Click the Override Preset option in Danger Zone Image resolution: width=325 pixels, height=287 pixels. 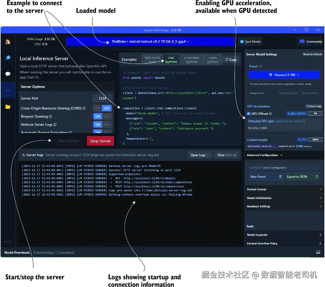310,93
